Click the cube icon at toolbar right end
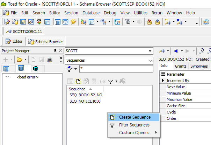Image resolution: width=211 pixels, height=145 pixels. (x=206, y=22)
